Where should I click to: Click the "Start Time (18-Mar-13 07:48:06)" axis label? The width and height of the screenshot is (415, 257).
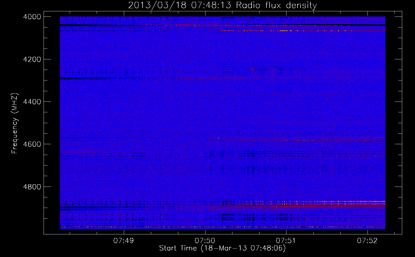tap(222, 248)
